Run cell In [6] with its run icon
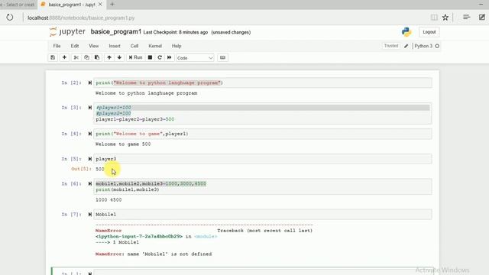The height and width of the screenshot is (275, 489). point(90,184)
